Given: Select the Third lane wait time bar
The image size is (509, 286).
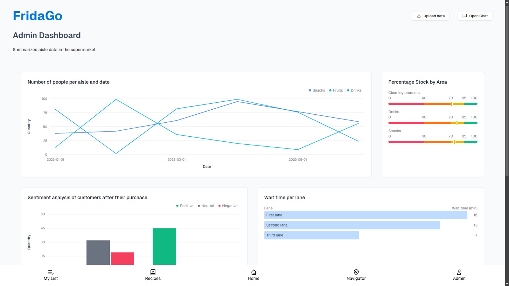Looking at the screenshot, I should pos(311,235).
